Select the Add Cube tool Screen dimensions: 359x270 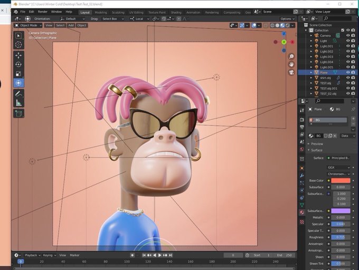[18, 113]
